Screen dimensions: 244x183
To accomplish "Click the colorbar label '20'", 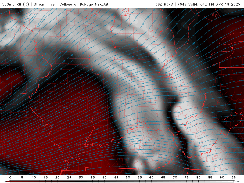I will [57, 178].
